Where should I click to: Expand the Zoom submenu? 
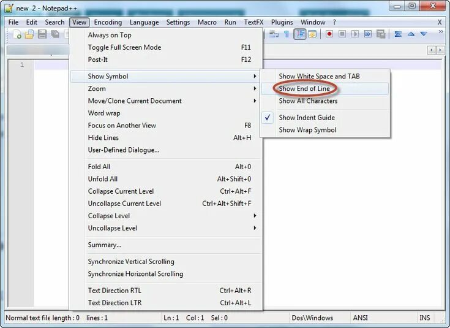click(166, 88)
